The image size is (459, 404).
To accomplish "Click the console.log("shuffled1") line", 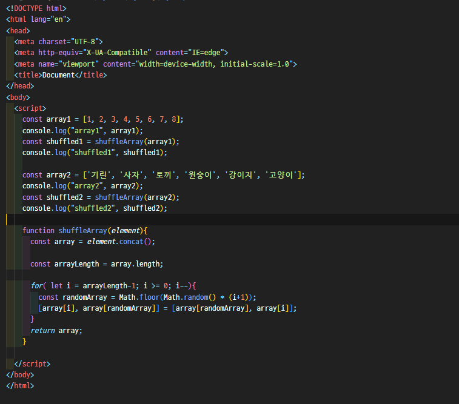I will tap(95, 153).
